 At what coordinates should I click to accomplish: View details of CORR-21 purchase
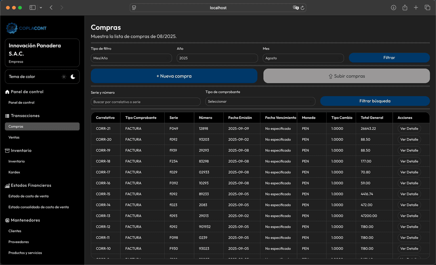coord(409,128)
